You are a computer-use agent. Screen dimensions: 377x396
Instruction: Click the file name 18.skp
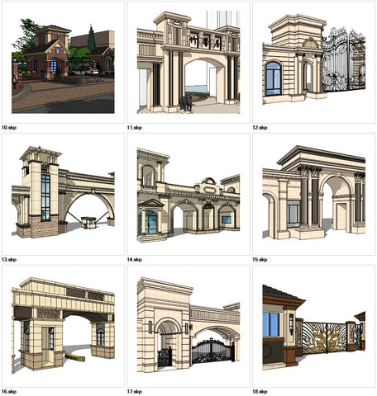coord(260,392)
